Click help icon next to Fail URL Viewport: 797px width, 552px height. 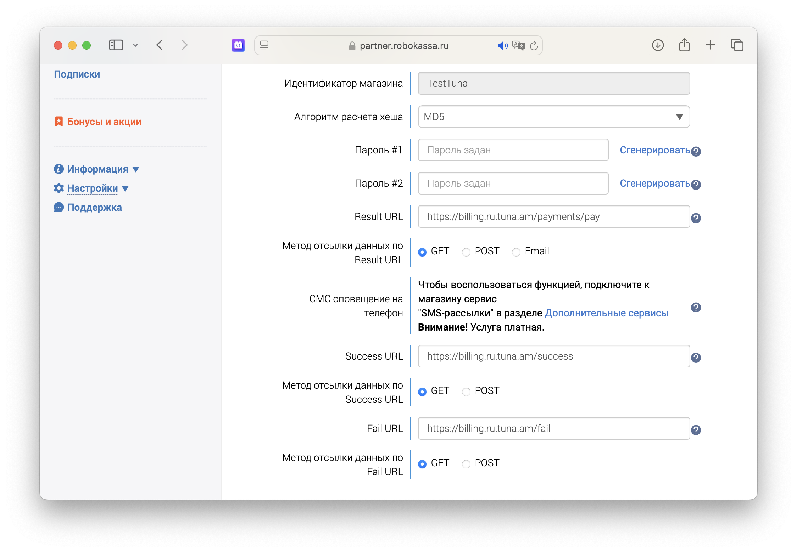tap(696, 430)
